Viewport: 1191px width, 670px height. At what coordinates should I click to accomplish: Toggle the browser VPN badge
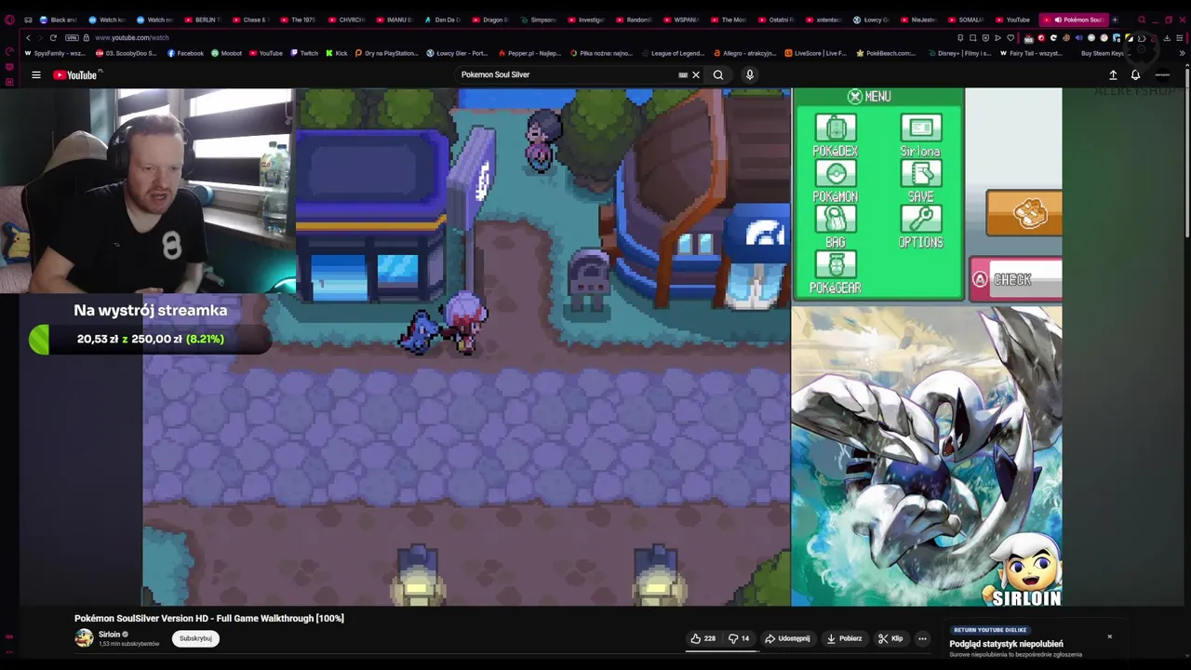pos(72,38)
